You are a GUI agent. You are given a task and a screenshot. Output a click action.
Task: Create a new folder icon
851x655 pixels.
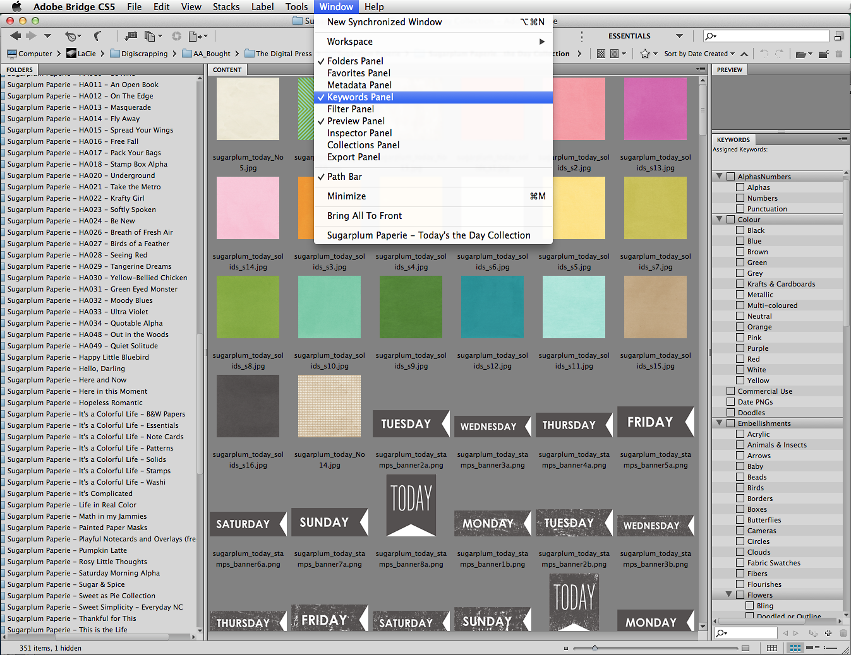coord(824,54)
